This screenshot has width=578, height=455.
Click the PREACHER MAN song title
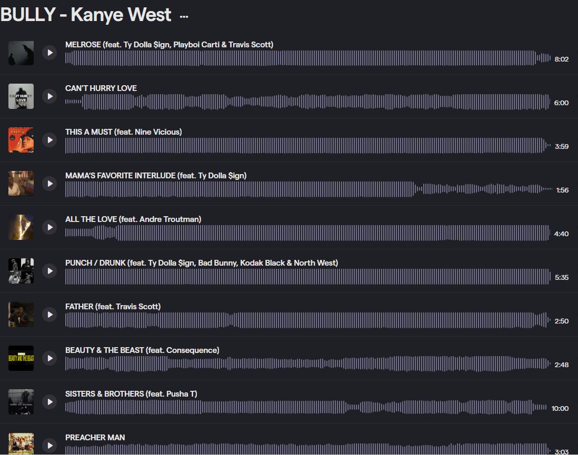pos(95,438)
